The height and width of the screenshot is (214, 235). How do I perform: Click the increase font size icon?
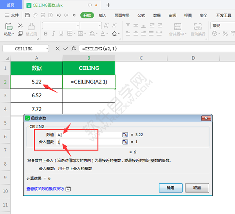(106, 25)
